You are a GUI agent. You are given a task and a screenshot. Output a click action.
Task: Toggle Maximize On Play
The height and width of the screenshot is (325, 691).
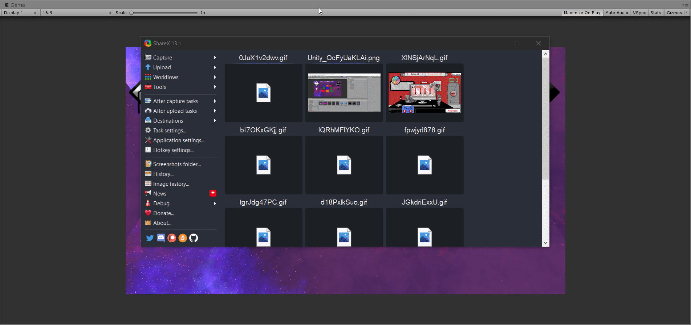[x=582, y=13]
